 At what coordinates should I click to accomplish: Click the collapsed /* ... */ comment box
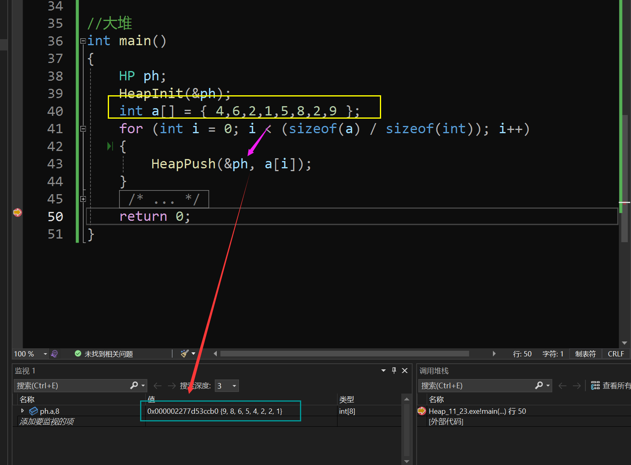tap(164, 199)
